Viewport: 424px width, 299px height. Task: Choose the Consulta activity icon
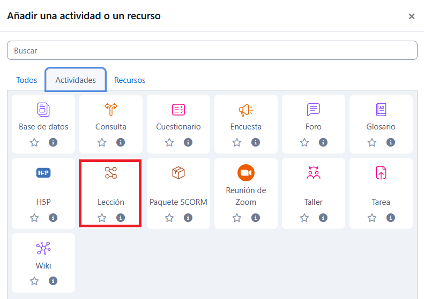click(111, 110)
